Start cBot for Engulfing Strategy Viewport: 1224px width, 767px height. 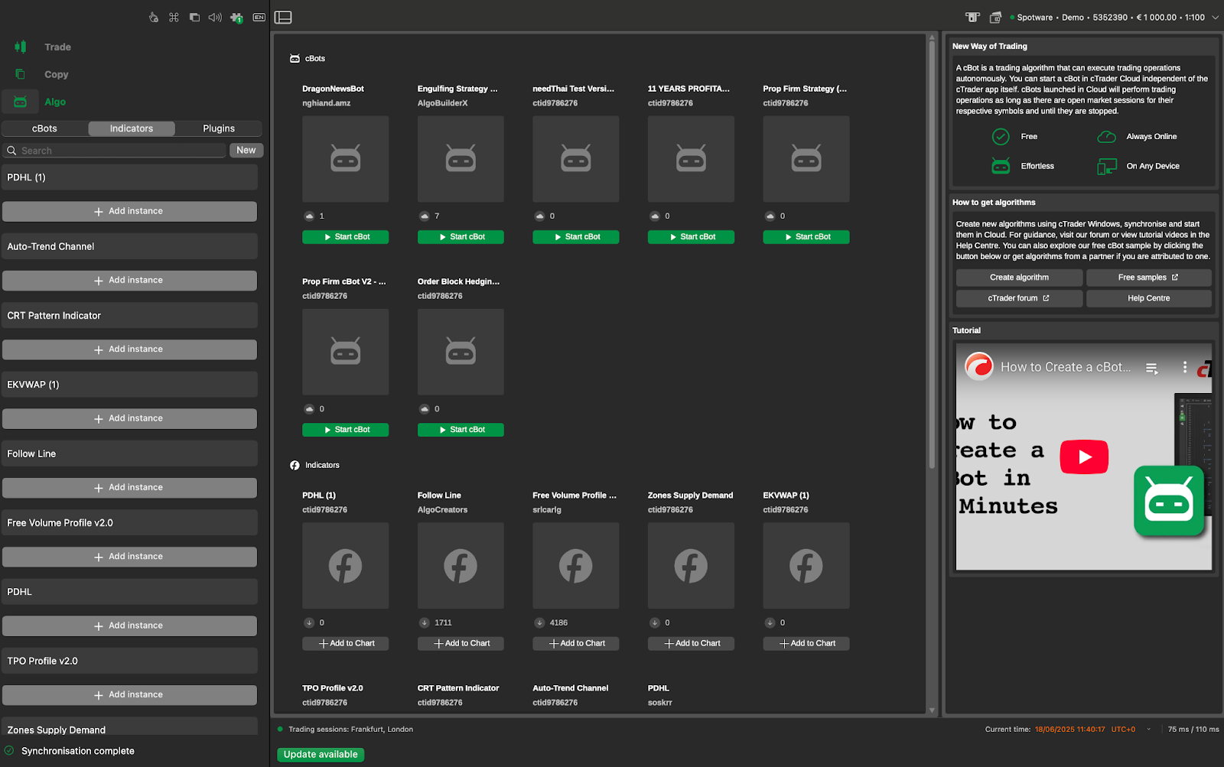pyautogui.click(x=461, y=237)
